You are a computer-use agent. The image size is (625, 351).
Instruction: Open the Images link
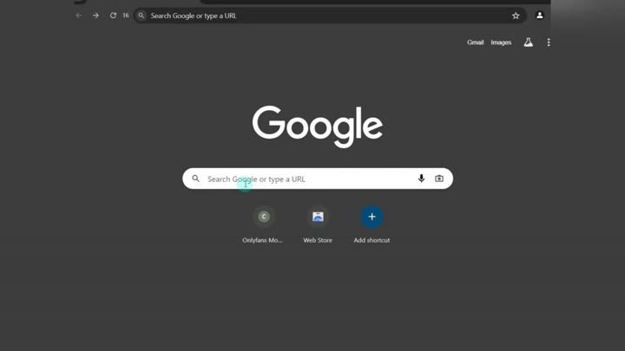[x=501, y=42]
